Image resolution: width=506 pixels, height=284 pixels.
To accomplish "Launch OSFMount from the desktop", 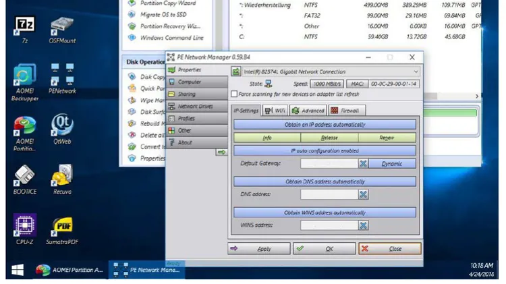I will (x=62, y=30).
